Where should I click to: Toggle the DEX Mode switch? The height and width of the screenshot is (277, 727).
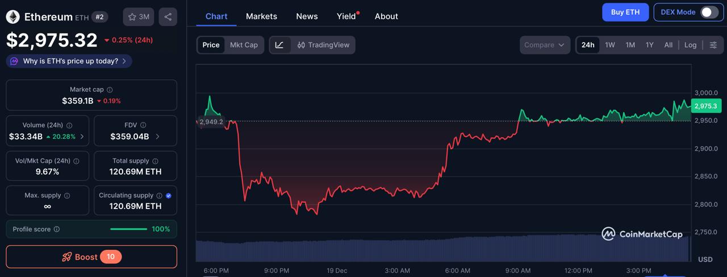tap(709, 12)
